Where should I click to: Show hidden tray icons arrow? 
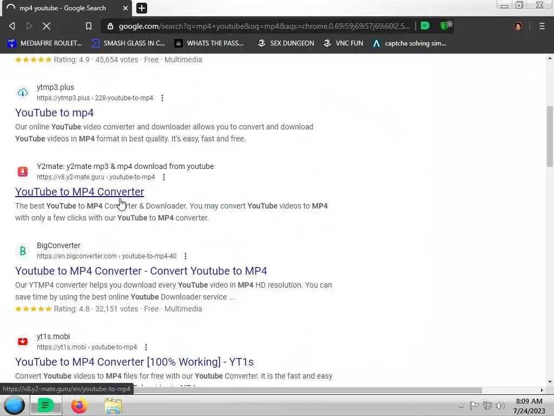(461, 406)
